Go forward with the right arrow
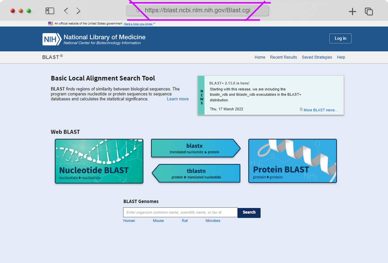This screenshot has height=263, width=388. [x=78, y=11]
